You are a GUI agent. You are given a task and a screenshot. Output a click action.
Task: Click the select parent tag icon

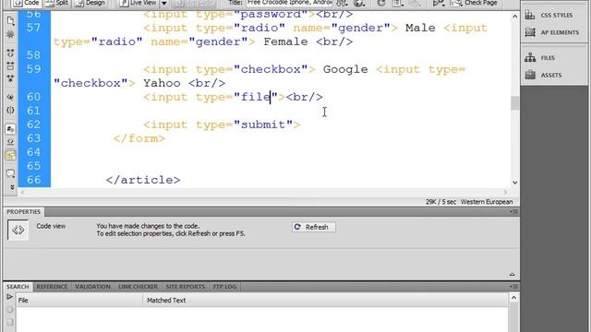[x=10, y=97]
